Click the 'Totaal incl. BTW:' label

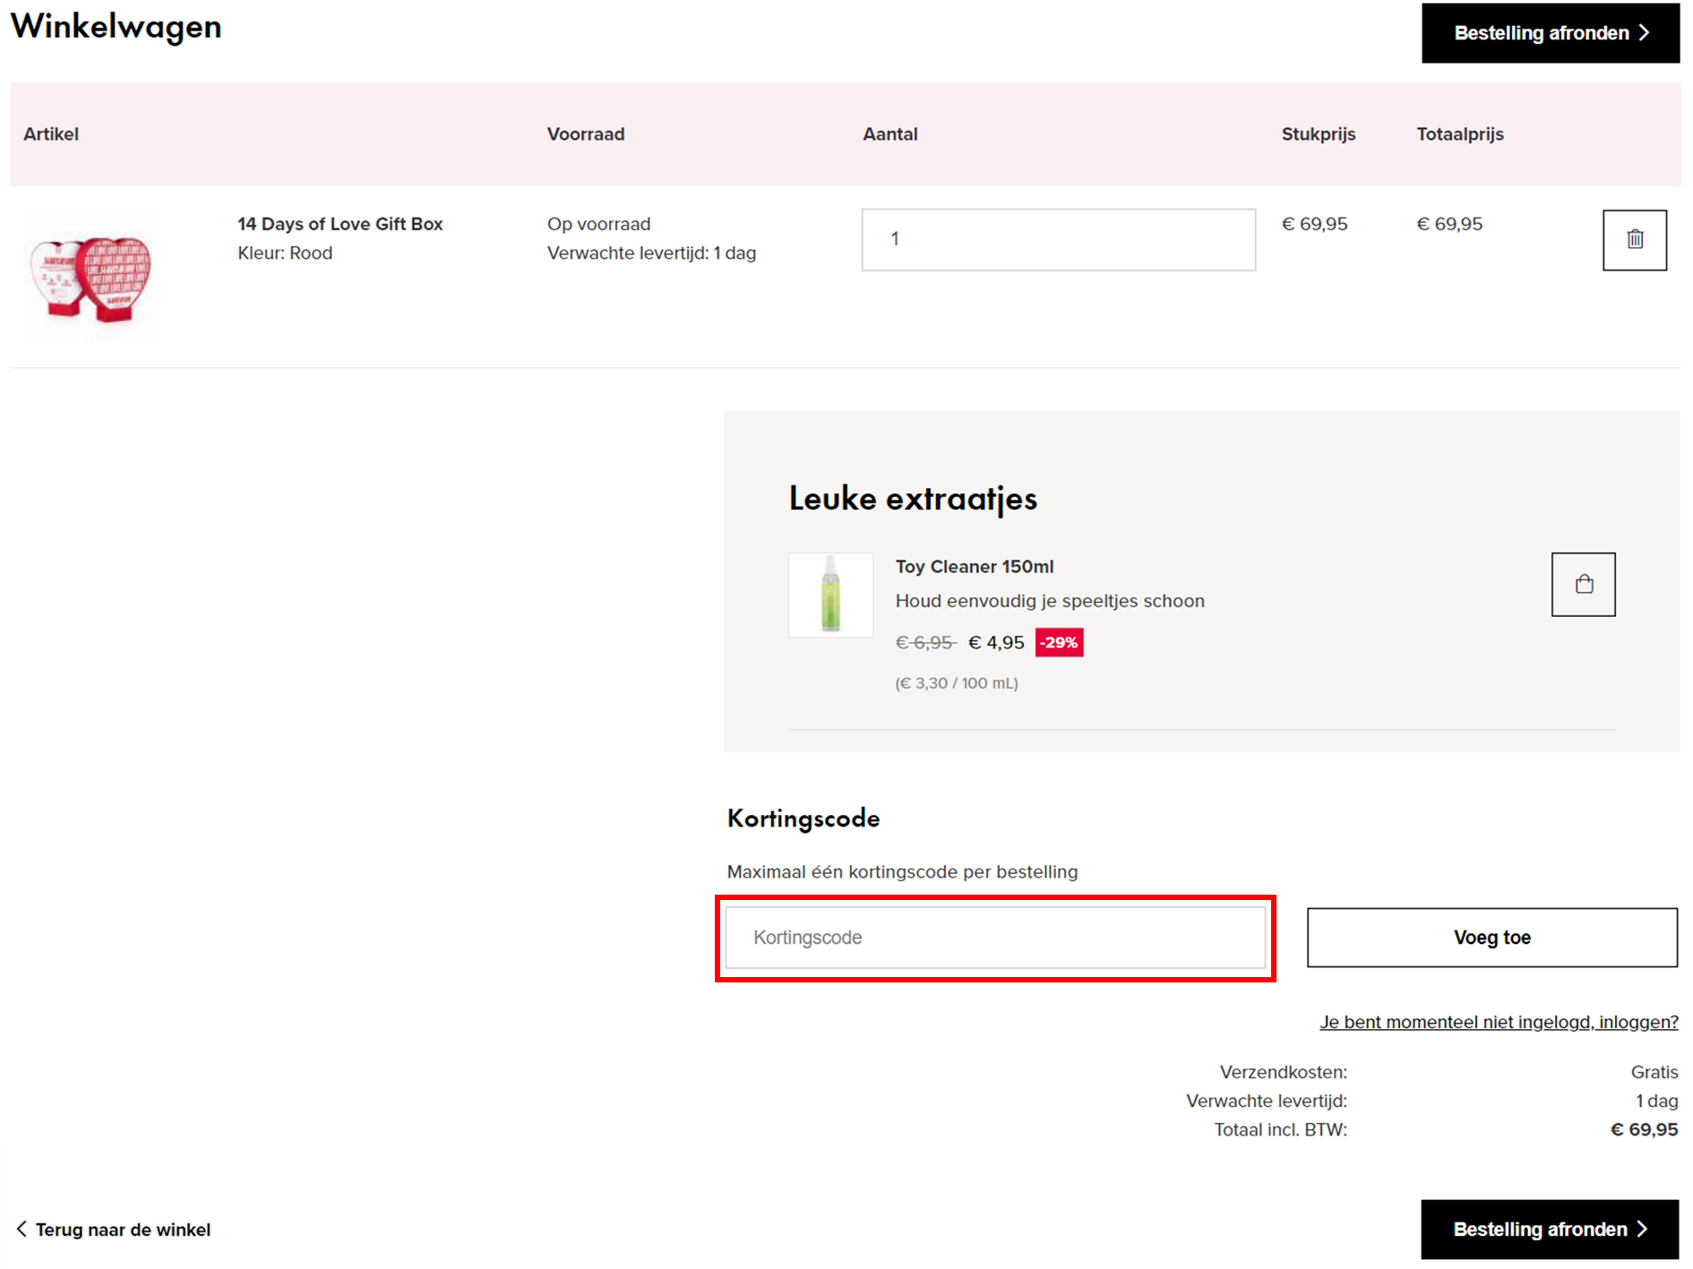(x=1280, y=1130)
